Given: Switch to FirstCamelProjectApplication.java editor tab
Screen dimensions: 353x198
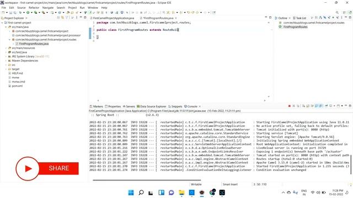Looking at the screenshot, I should coord(112,18).
